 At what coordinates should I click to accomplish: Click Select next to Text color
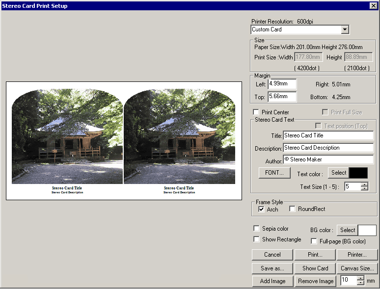pos(339,173)
